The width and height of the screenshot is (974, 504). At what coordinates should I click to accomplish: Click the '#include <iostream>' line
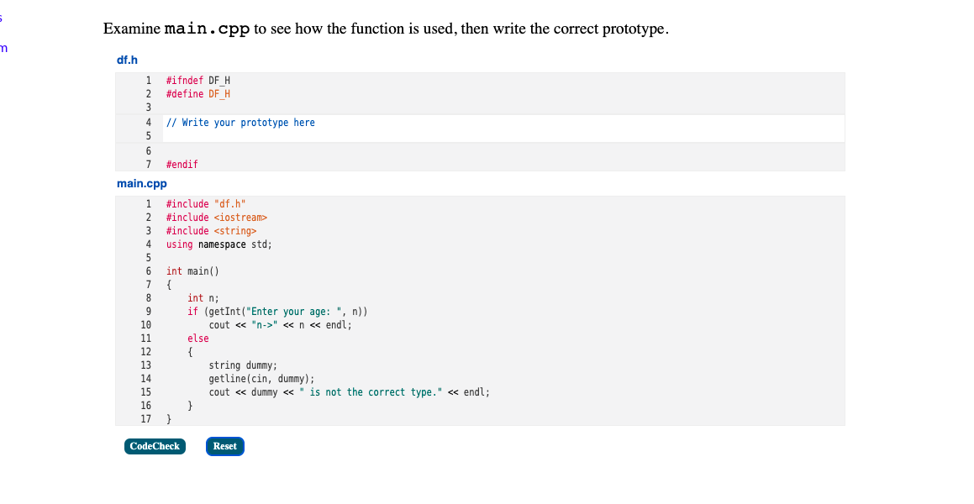coord(217,218)
